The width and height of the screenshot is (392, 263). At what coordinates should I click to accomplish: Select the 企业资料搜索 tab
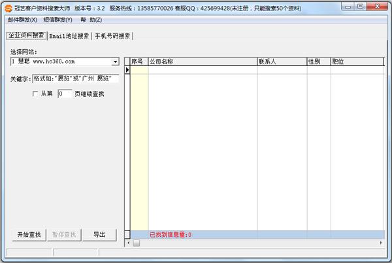pos(26,35)
